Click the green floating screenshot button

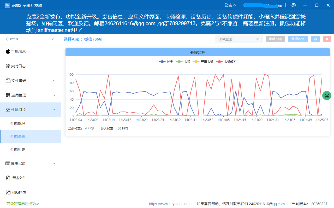(x=327, y=95)
